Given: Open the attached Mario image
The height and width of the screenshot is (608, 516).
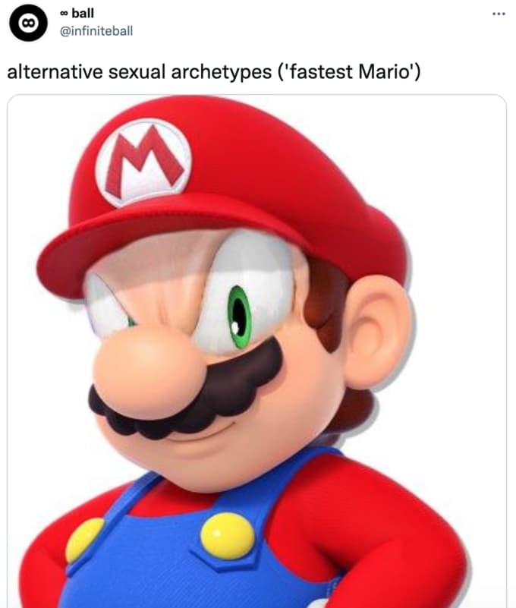Looking at the screenshot, I should (256, 351).
